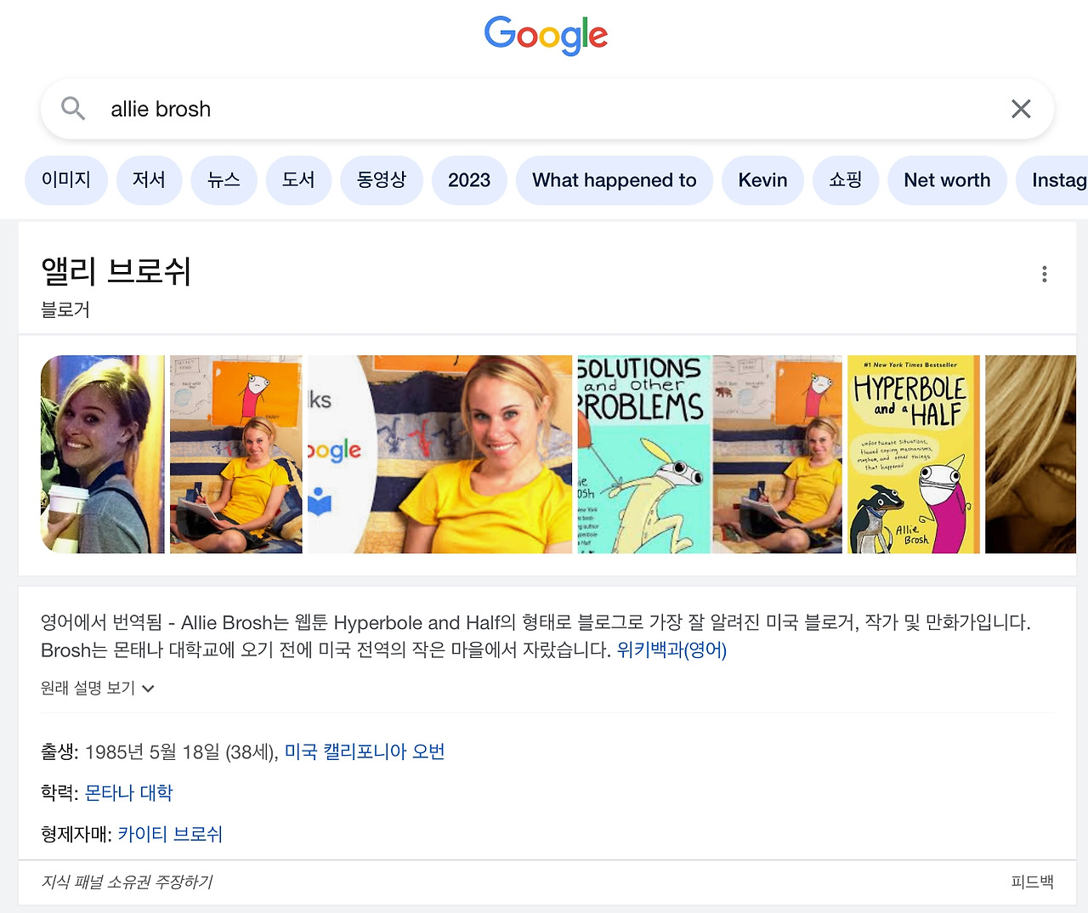Open Solutions and Other Problems cover image
Viewport: 1088px width, 913px height.
click(643, 454)
